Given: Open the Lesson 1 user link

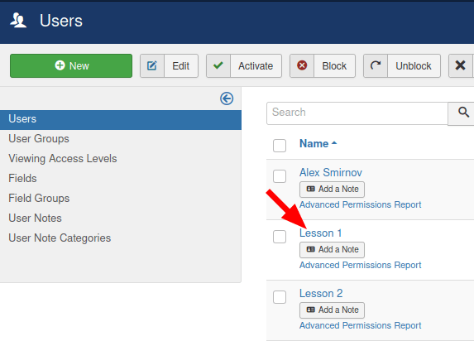Looking at the screenshot, I should [x=320, y=233].
